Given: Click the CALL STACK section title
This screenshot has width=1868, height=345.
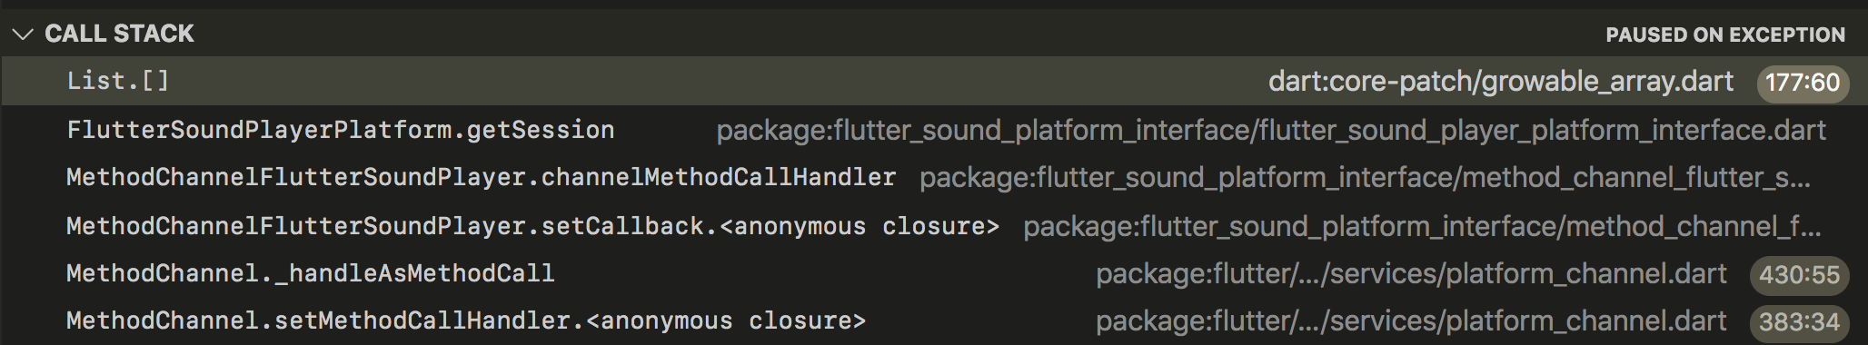Looking at the screenshot, I should 119,34.
